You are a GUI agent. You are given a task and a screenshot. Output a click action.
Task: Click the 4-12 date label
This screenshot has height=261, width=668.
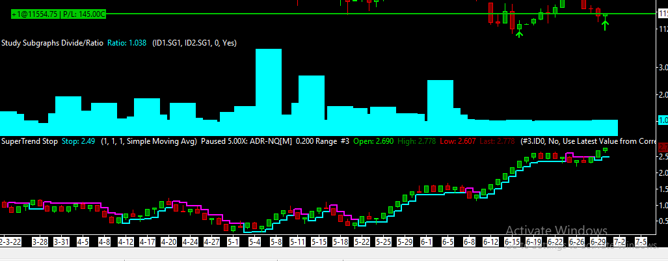point(126,242)
